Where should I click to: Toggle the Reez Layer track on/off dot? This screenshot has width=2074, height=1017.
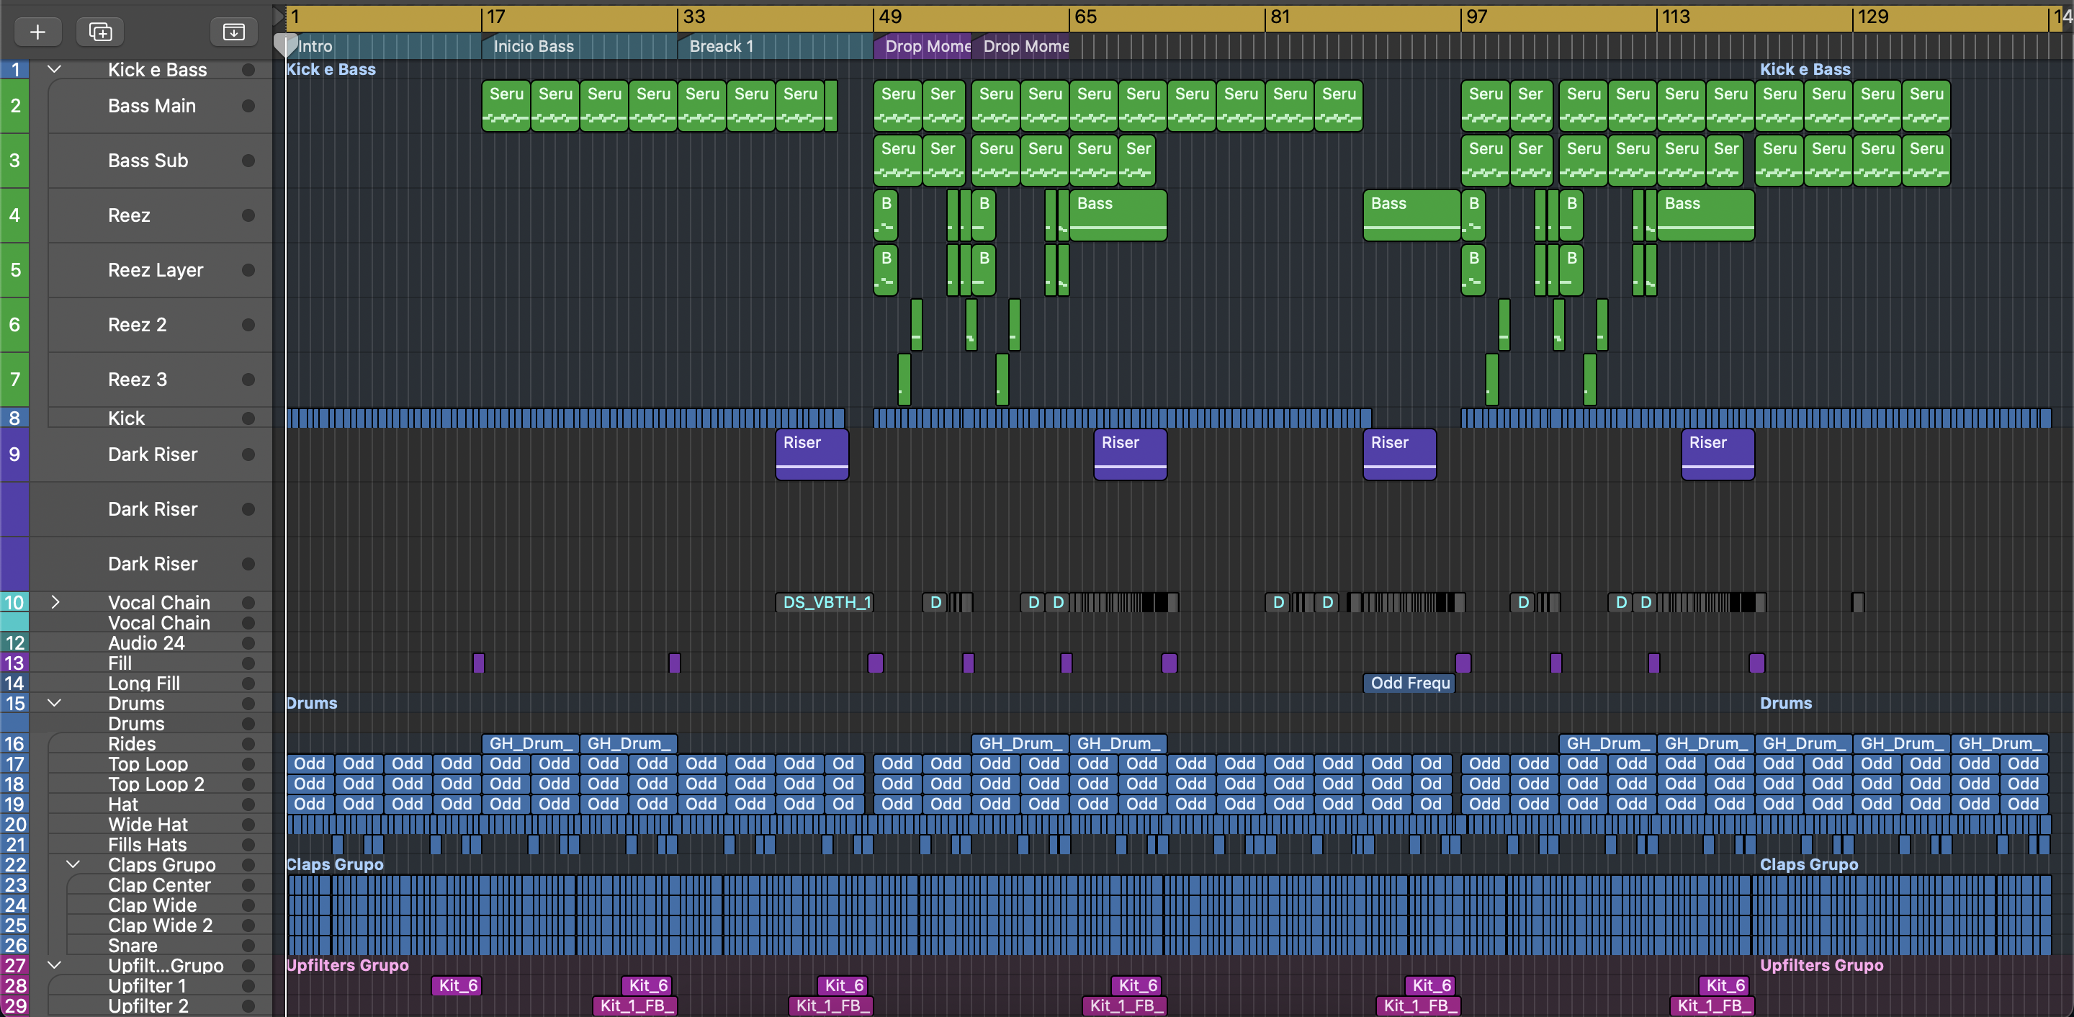pos(248,270)
